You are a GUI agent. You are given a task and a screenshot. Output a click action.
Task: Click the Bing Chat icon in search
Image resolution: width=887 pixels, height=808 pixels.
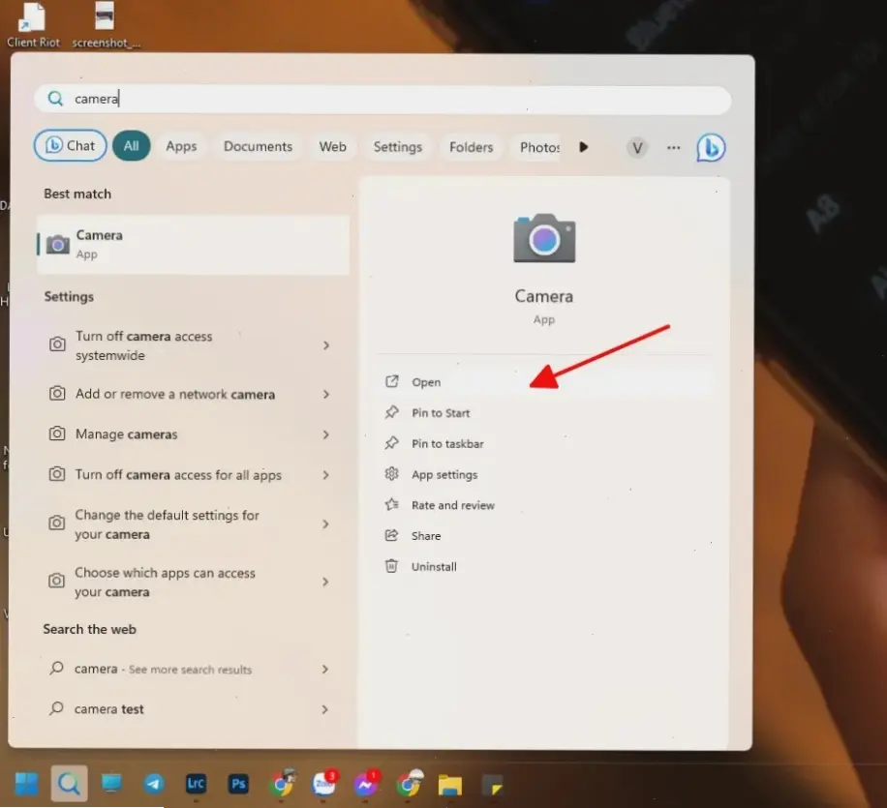click(711, 146)
